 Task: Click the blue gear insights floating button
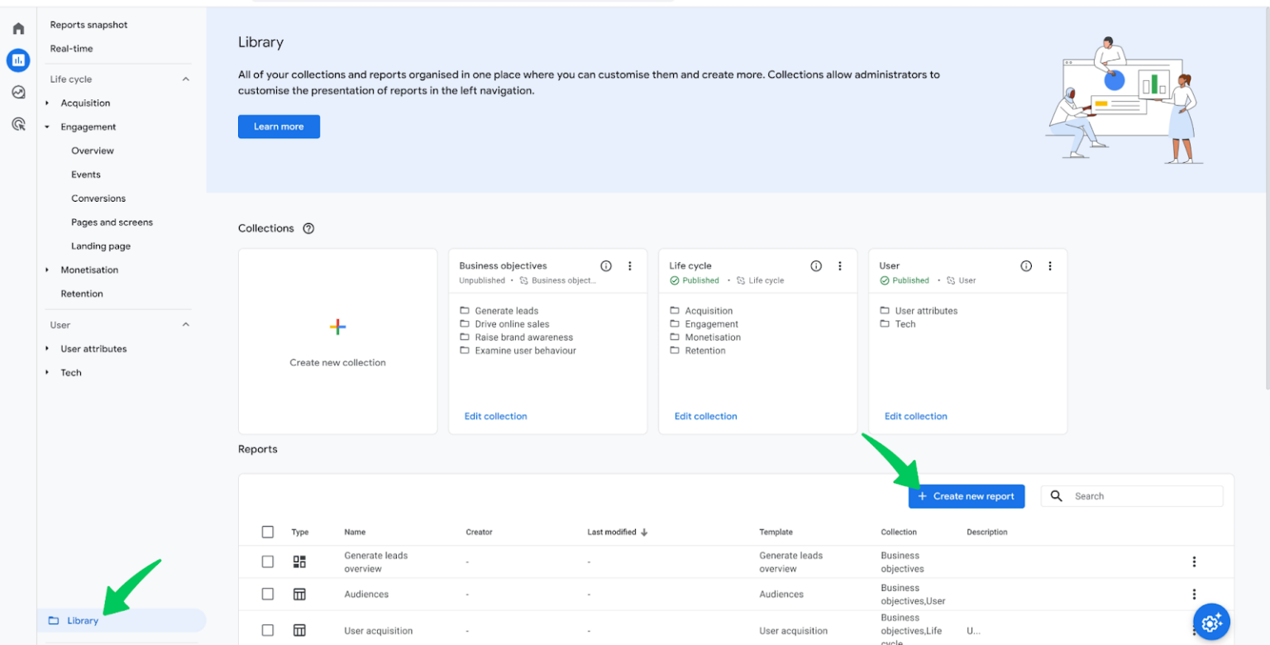click(x=1211, y=622)
